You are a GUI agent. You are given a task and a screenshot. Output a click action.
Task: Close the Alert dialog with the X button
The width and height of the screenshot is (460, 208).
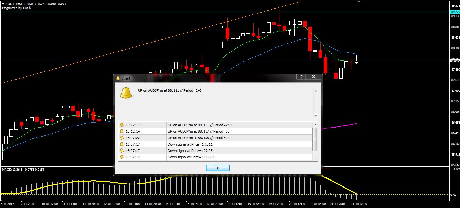click(313, 77)
